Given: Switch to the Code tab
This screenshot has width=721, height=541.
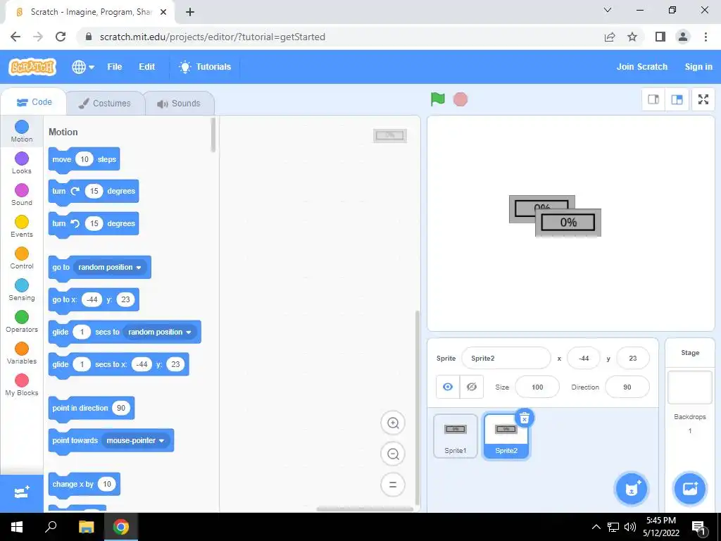Looking at the screenshot, I should click(34, 102).
